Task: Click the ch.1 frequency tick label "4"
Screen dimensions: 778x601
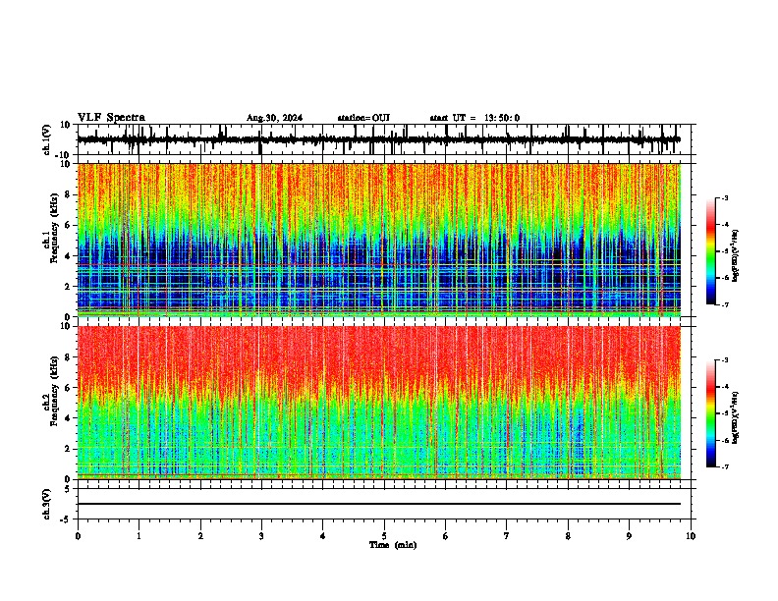Action: coord(68,256)
